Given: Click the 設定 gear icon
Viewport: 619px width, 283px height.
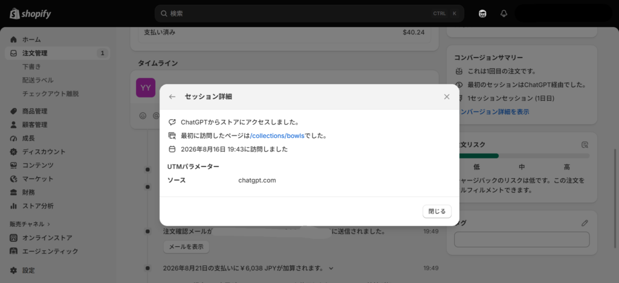Looking at the screenshot, I should tap(14, 270).
